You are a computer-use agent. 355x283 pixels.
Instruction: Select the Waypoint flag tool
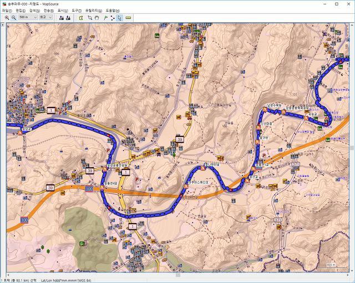[105, 18]
